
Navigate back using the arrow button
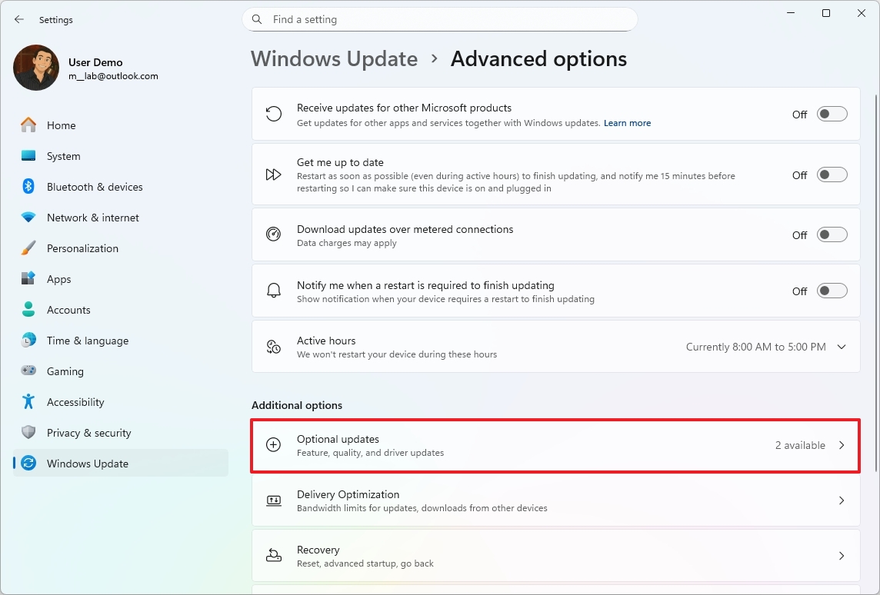click(x=18, y=19)
